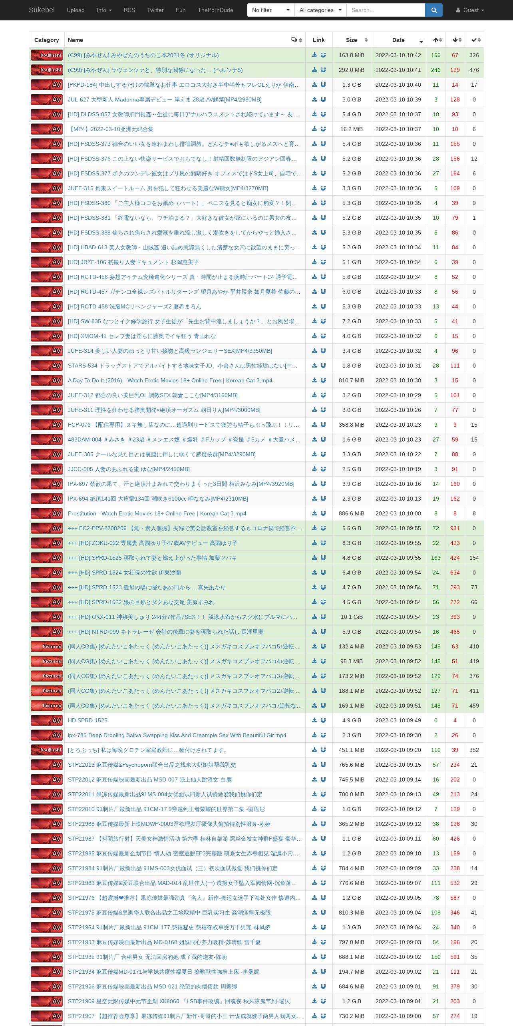Click the Category column header
Viewport: 513px width, 1026px height.
click(47, 40)
